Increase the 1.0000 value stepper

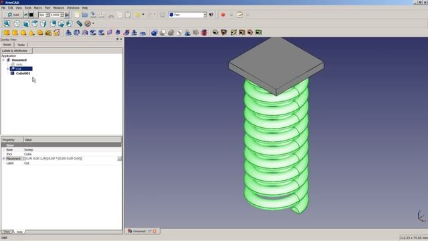pyautogui.click(x=62, y=13)
